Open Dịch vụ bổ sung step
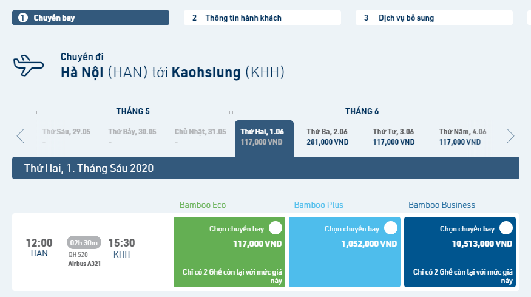 pyautogui.click(x=434, y=18)
